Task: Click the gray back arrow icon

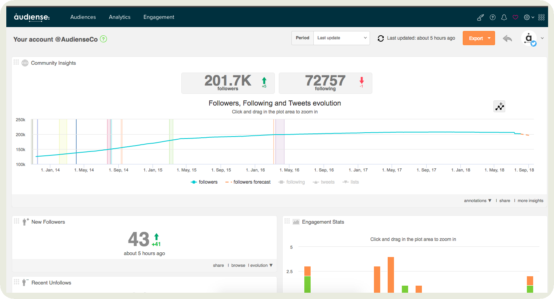Action: [508, 38]
